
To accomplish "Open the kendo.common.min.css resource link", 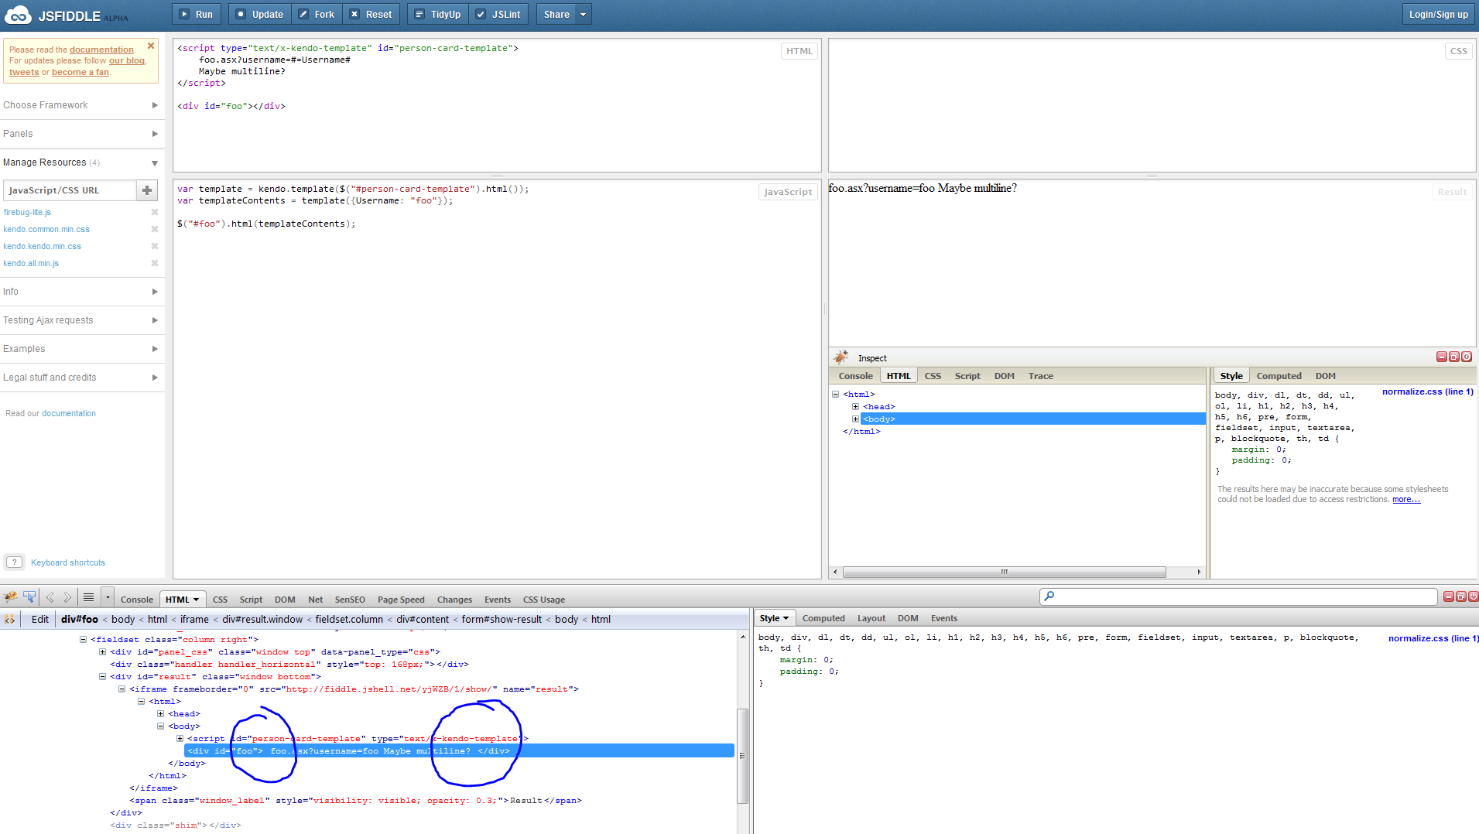I will point(46,230).
